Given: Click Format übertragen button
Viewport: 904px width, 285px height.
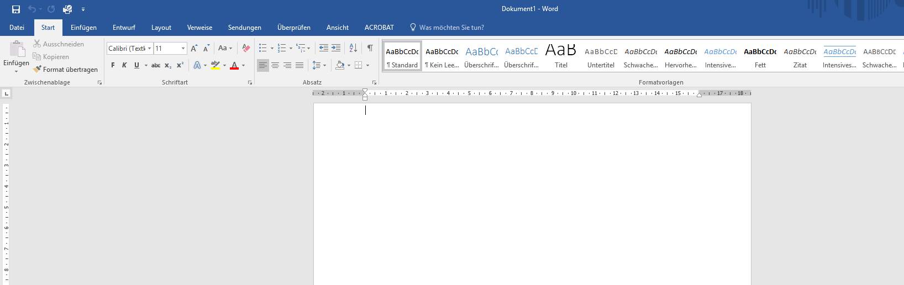Looking at the screenshot, I should 65,70.
